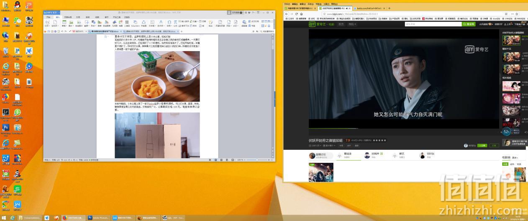This screenshot has height=221, width=528.
Task: Click the green 搜全网 search button
Action: [x=469, y=24]
